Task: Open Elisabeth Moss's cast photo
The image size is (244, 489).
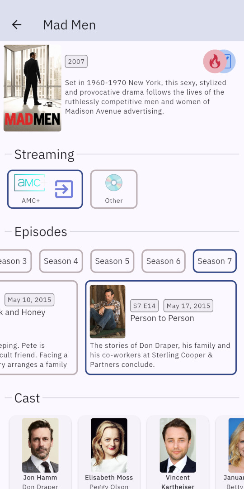Action: pos(109,446)
